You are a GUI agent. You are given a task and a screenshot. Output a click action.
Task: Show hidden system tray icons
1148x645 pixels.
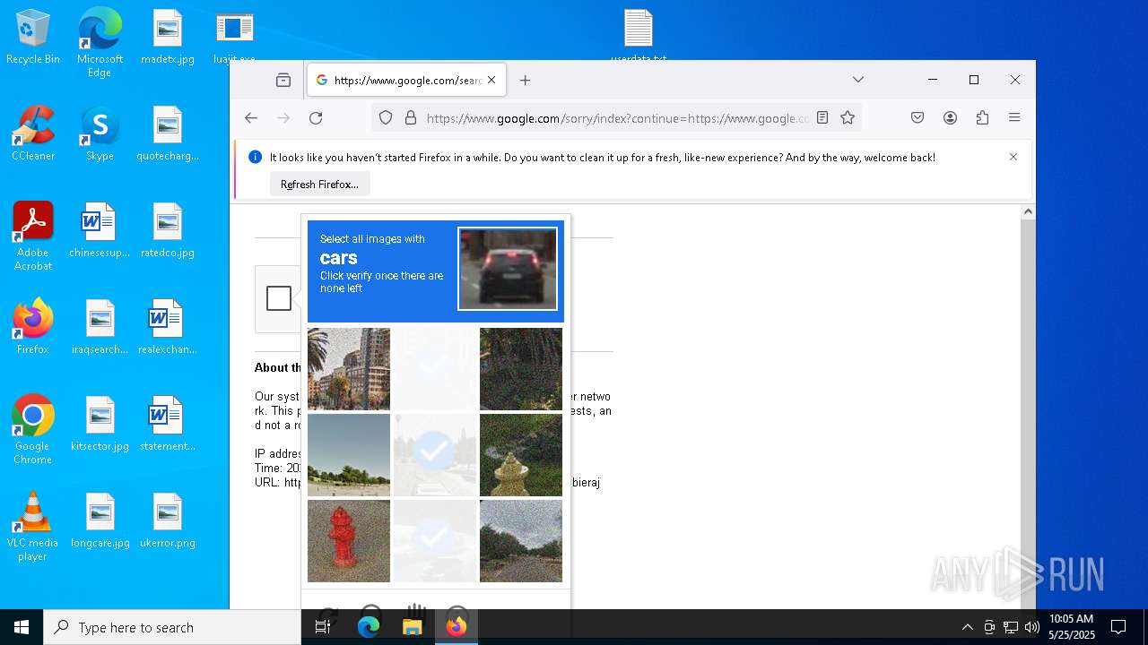click(967, 627)
